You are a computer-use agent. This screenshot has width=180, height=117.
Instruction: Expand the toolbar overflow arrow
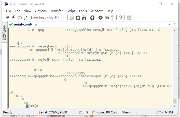pos(176,19)
